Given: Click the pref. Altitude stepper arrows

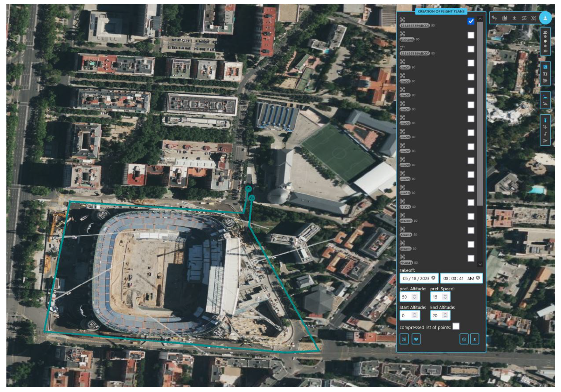Looking at the screenshot, I should point(414,297).
